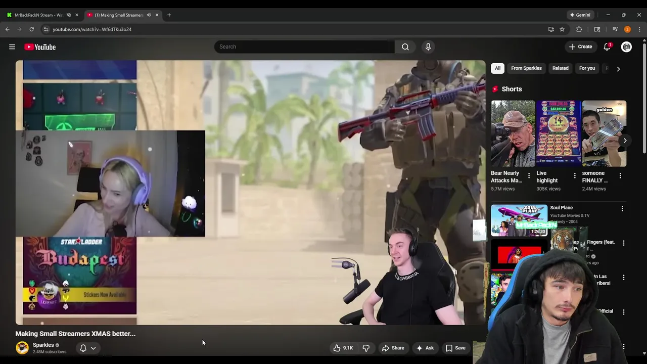Click the browser address bar URL
647x364 pixels.
[x=92, y=29]
